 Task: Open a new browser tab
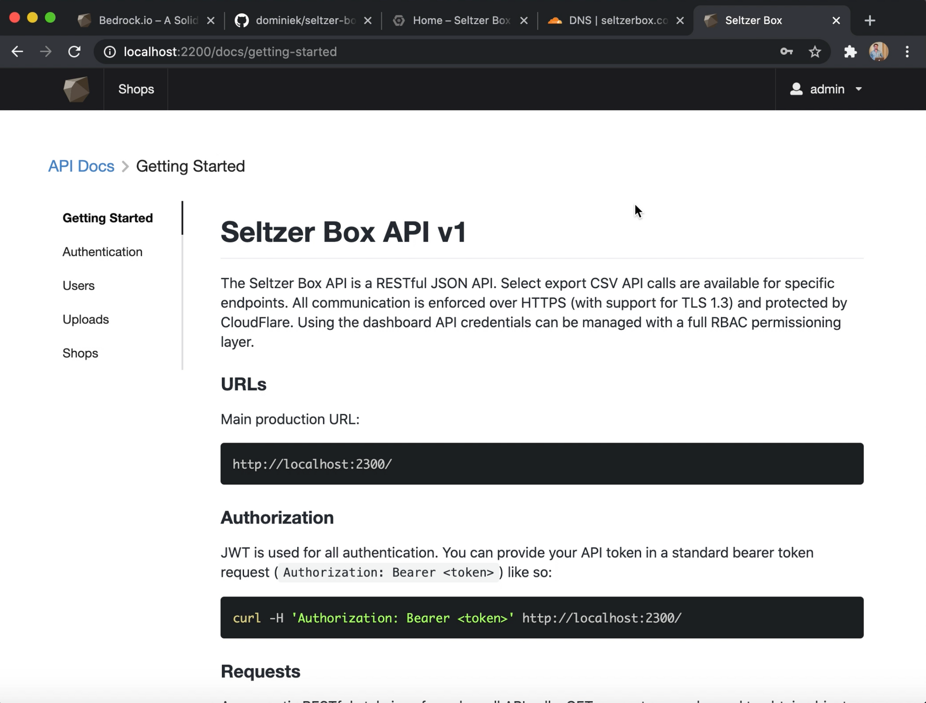tap(870, 20)
